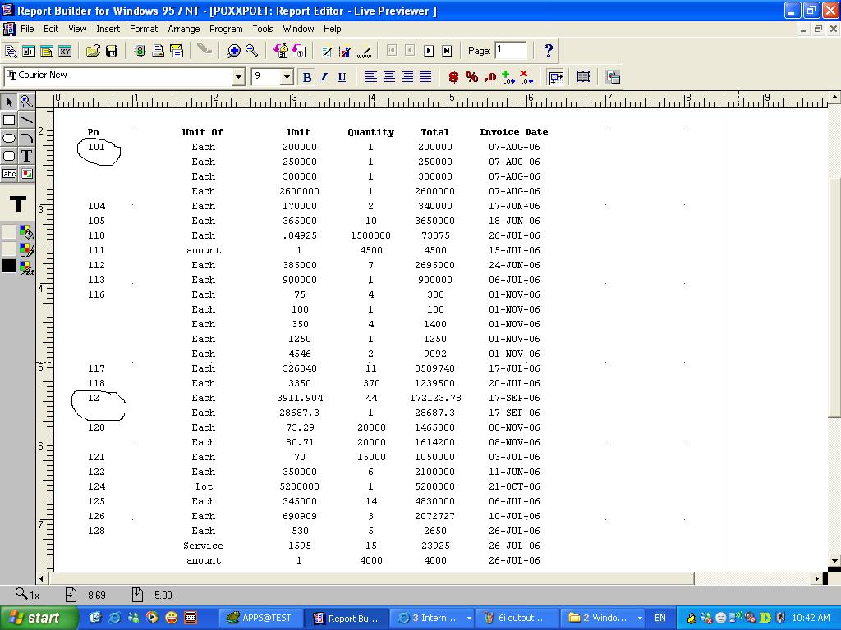Select the Rounded Rectangle tool
The height and width of the screenshot is (630, 841).
[x=9, y=156]
